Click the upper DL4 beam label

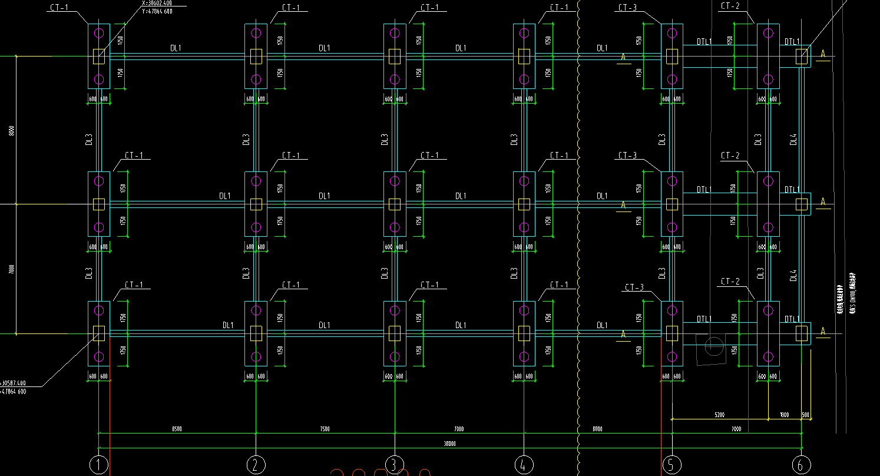(793, 140)
